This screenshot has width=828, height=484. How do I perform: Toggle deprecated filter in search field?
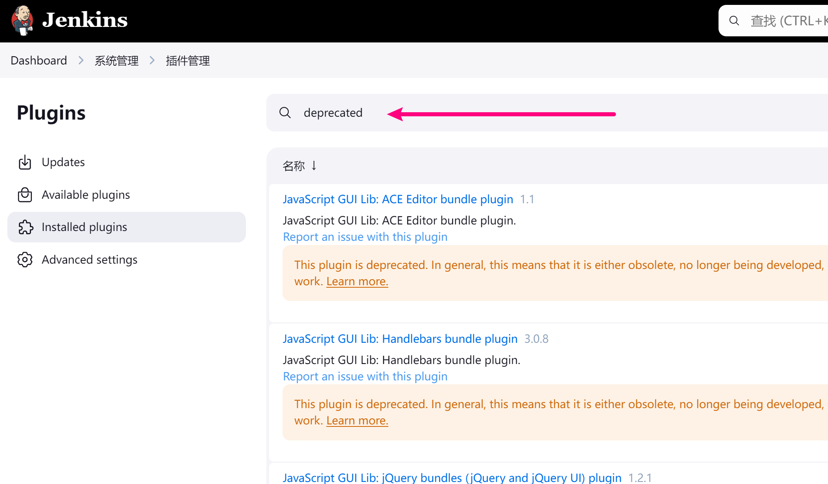coord(333,112)
